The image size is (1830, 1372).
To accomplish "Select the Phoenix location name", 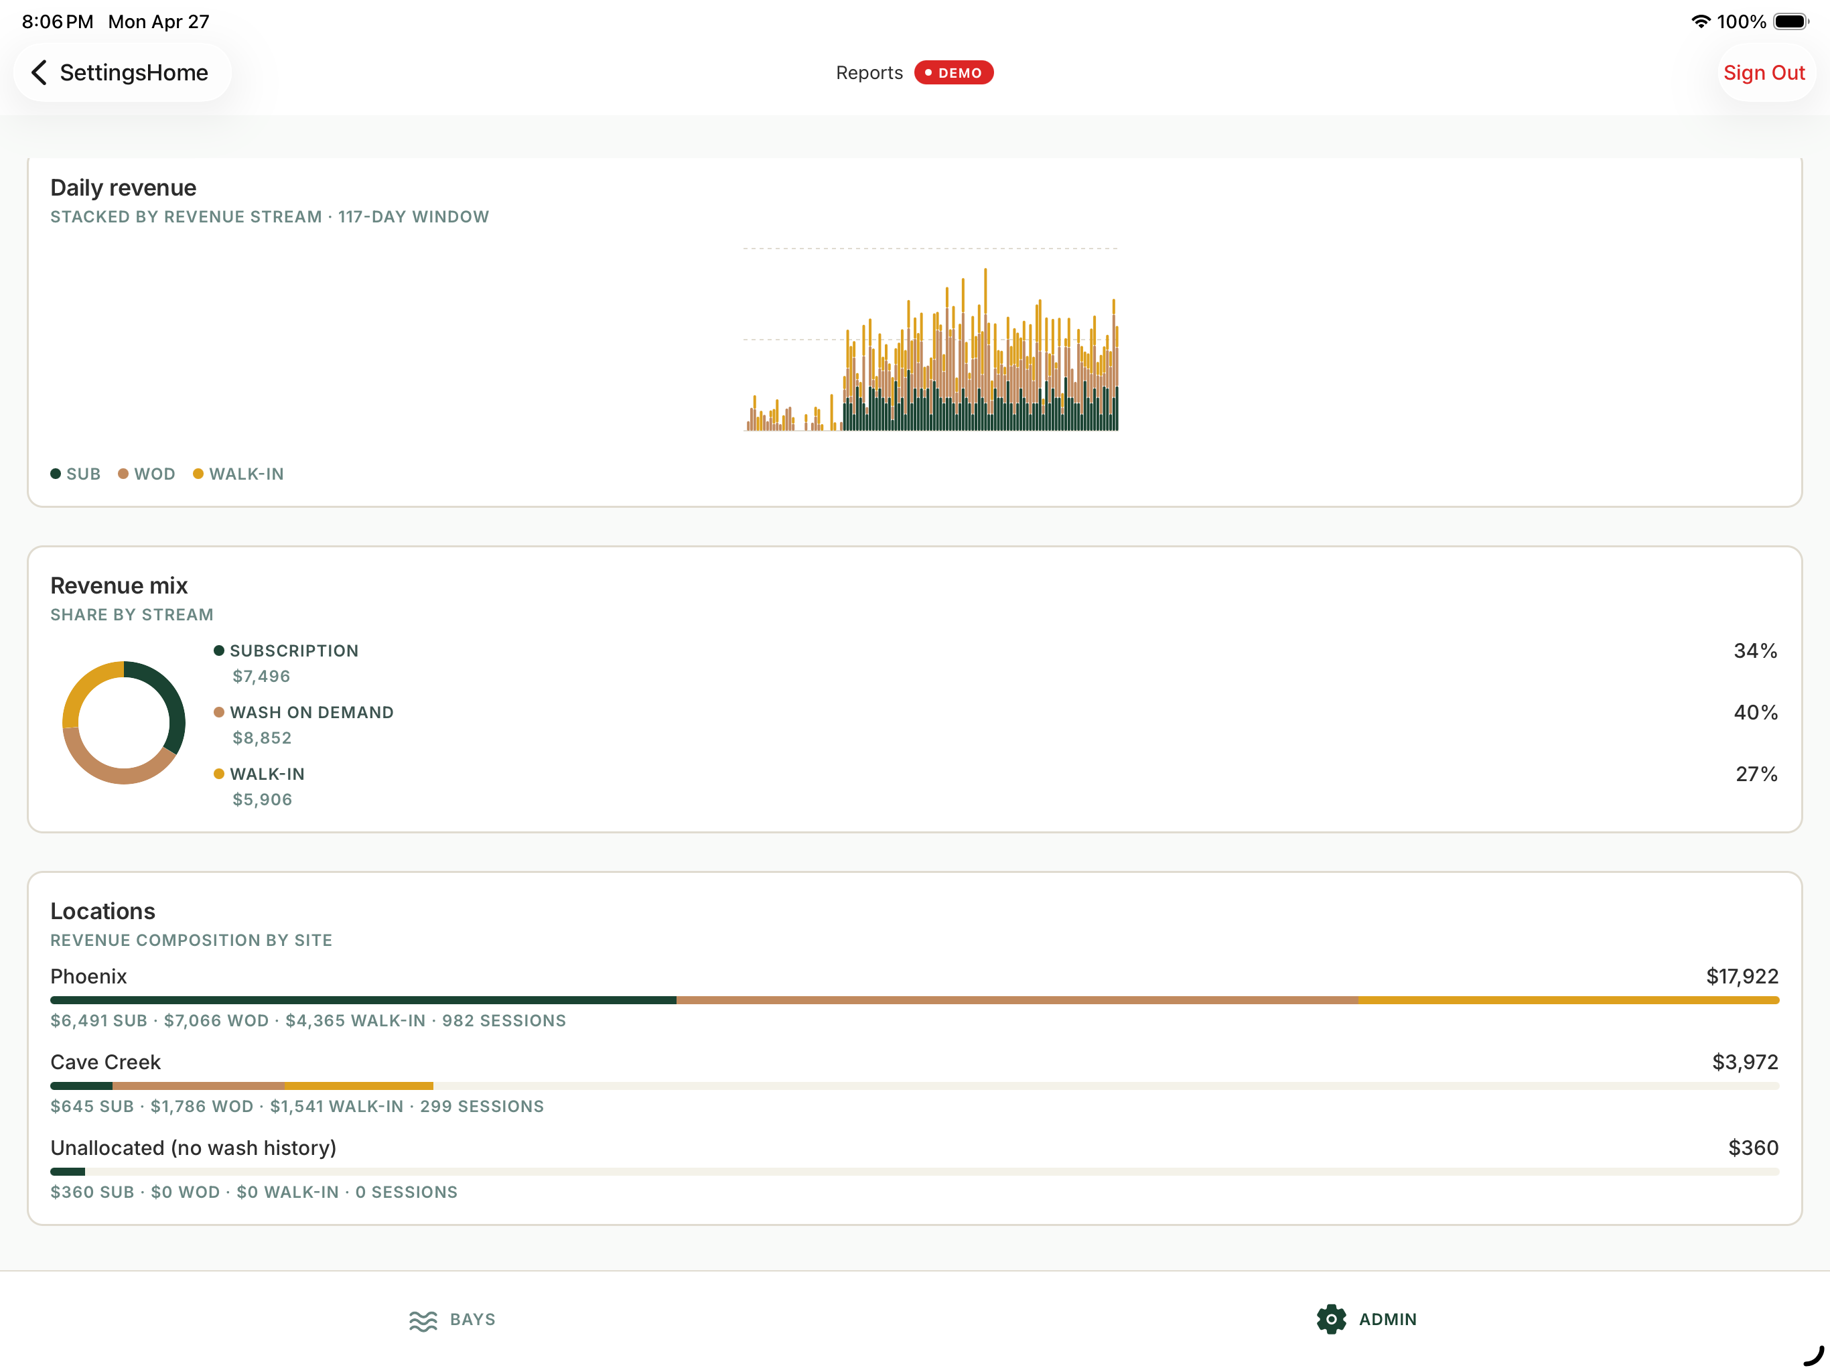I will coord(88,977).
